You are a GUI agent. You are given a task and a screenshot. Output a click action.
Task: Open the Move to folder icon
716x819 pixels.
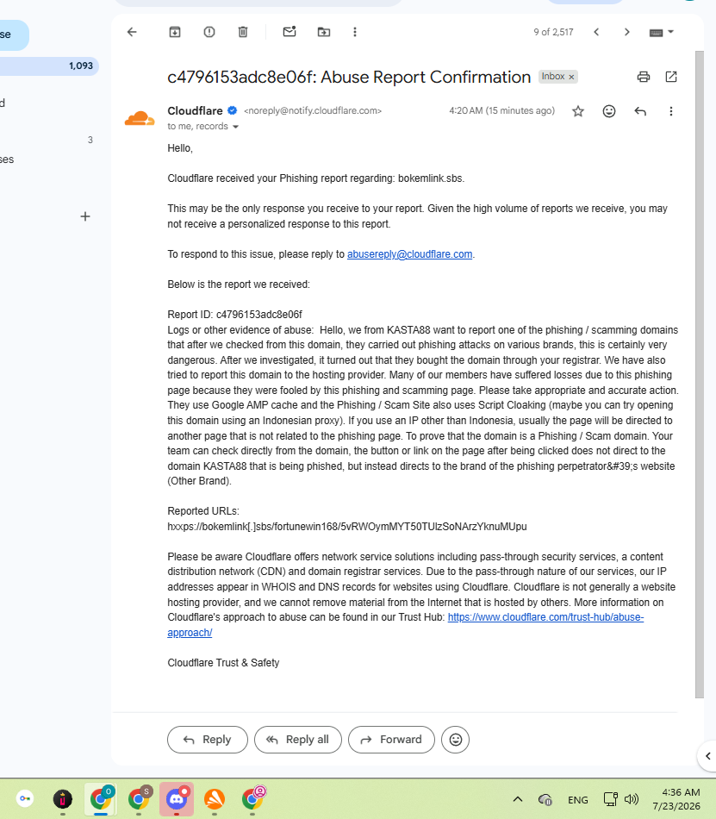pos(324,33)
